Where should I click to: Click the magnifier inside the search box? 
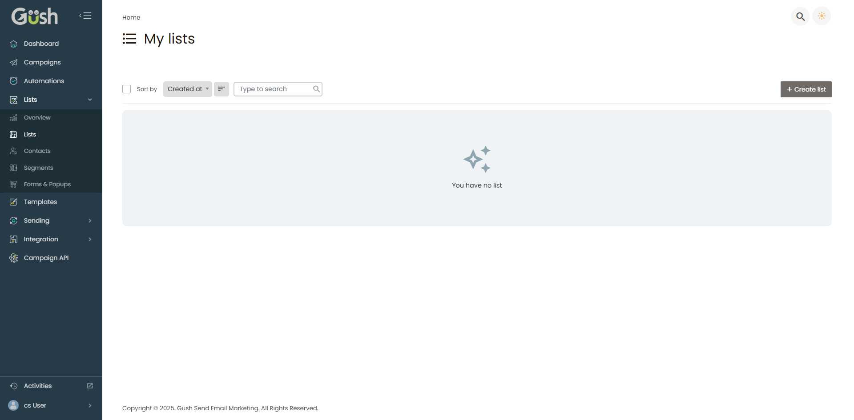pyautogui.click(x=316, y=89)
